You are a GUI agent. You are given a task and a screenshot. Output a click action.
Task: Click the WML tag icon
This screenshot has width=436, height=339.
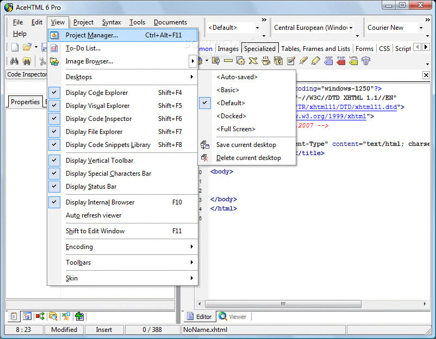pyautogui.click(x=353, y=61)
